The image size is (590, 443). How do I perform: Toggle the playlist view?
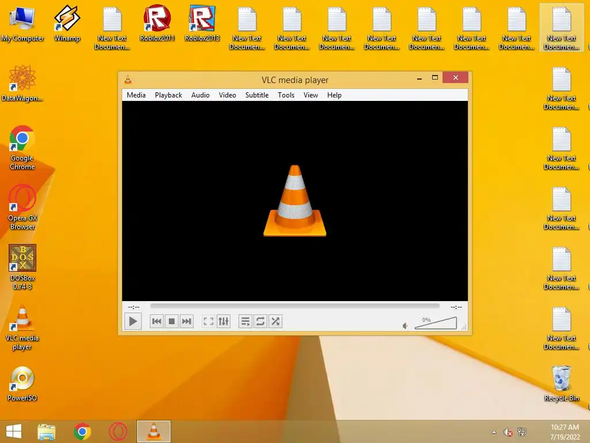pyautogui.click(x=245, y=321)
